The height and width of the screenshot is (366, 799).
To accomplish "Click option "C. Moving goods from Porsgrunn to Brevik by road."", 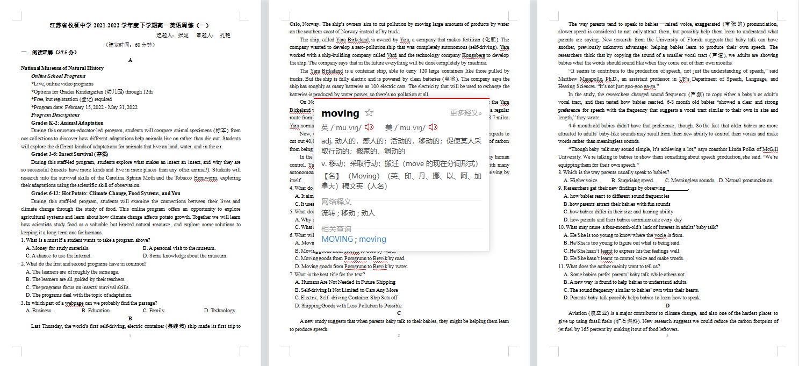I will pos(350,259).
